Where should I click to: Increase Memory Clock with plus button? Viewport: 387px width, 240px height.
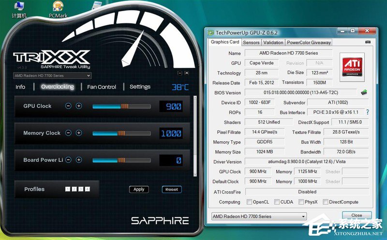click(x=79, y=133)
